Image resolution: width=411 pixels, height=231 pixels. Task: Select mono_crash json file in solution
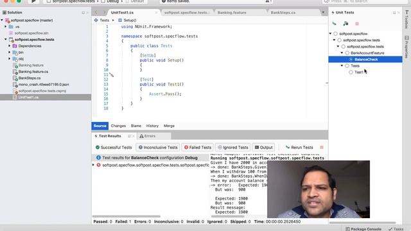point(44,85)
